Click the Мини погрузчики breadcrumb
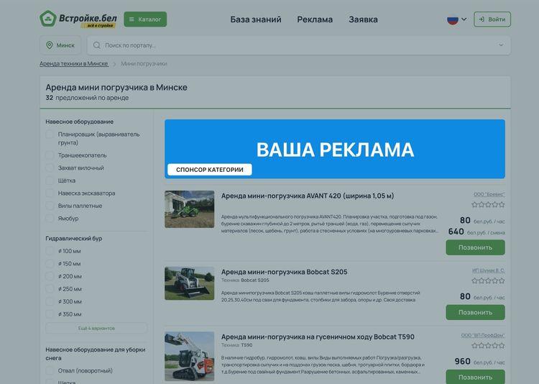This screenshot has width=539, height=384. point(144,64)
